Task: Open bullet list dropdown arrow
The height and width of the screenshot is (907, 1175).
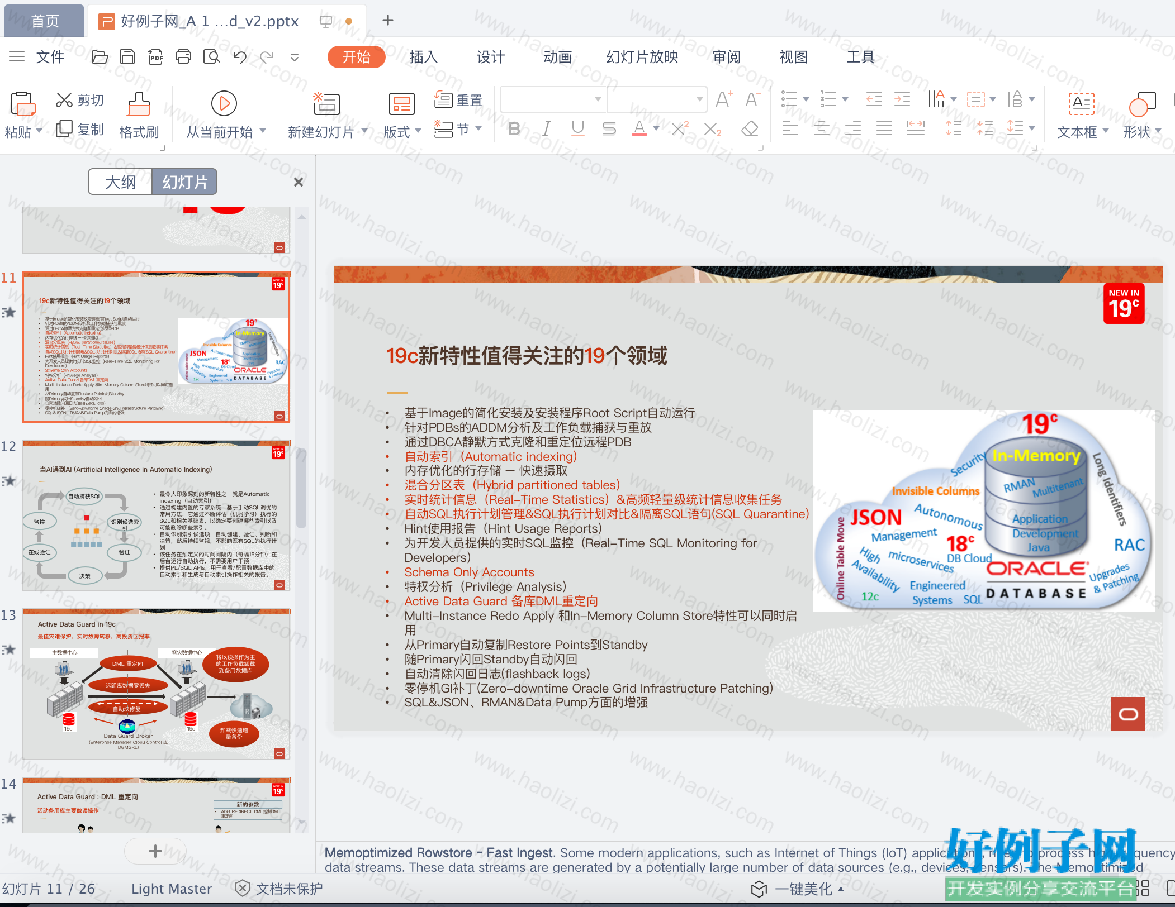Action: click(806, 99)
